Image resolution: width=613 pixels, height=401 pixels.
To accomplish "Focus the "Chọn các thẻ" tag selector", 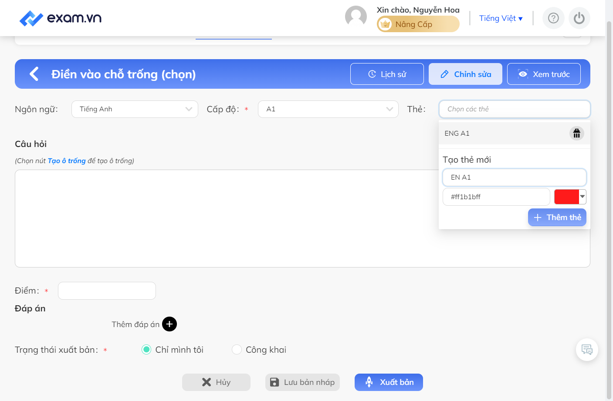I will [515, 109].
